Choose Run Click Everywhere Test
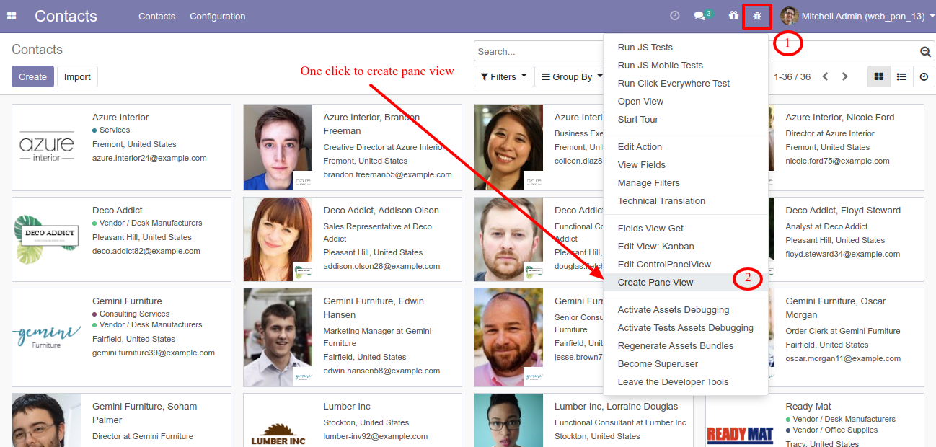The height and width of the screenshot is (447, 936). (674, 84)
